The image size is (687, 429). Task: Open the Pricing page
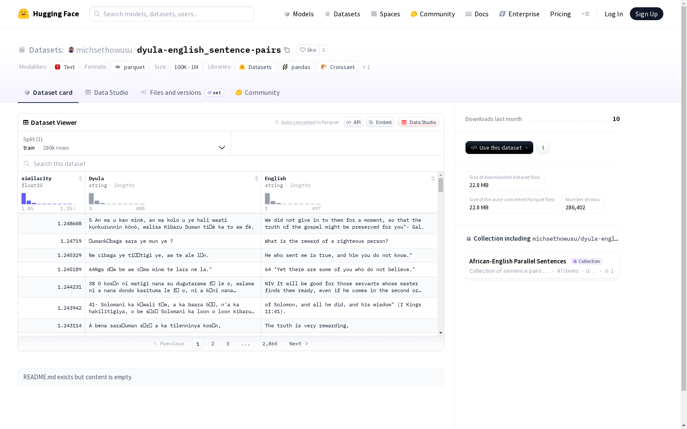tap(560, 14)
